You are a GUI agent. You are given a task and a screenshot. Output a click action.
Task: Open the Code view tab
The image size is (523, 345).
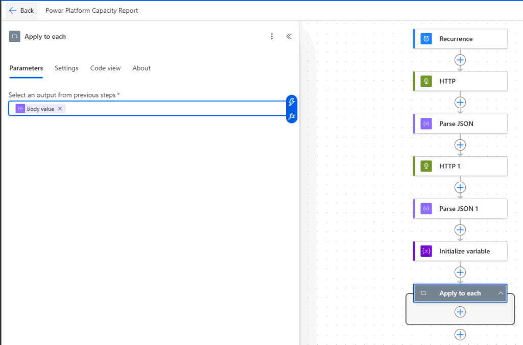click(x=105, y=68)
